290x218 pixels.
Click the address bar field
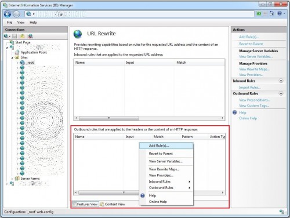139,14
